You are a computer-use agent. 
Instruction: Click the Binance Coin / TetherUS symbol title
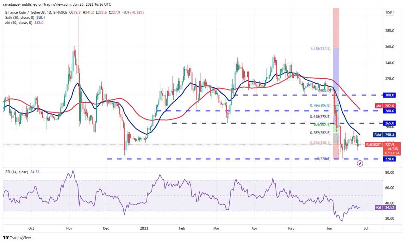(36, 12)
